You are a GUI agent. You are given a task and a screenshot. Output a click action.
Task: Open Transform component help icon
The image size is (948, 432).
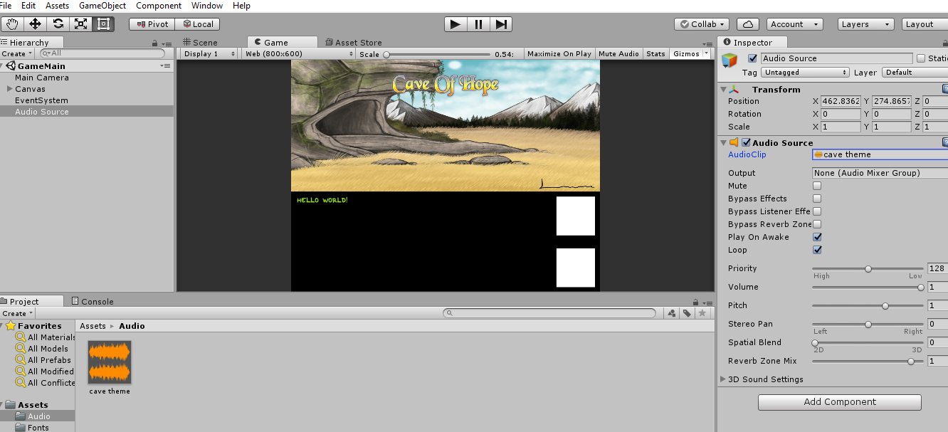click(x=945, y=90)
